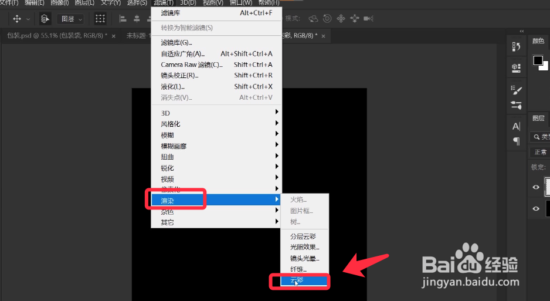The height and width of the screenshot is (301, 550).
Task: Expand the 风格化 submenu
Action: (216, 124)
